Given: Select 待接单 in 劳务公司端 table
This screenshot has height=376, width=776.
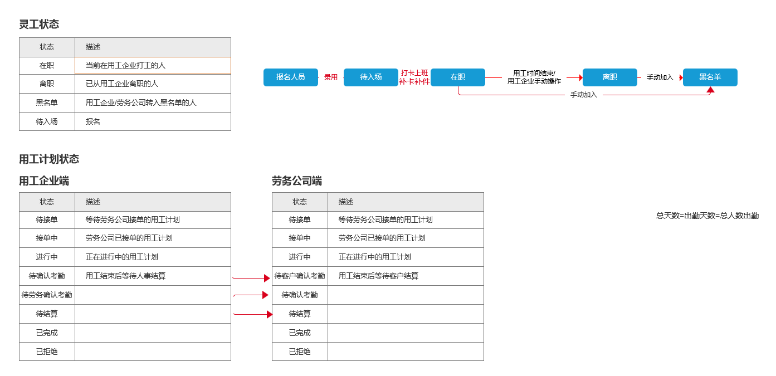Looking at the screenshot, I should coord(300,220).
